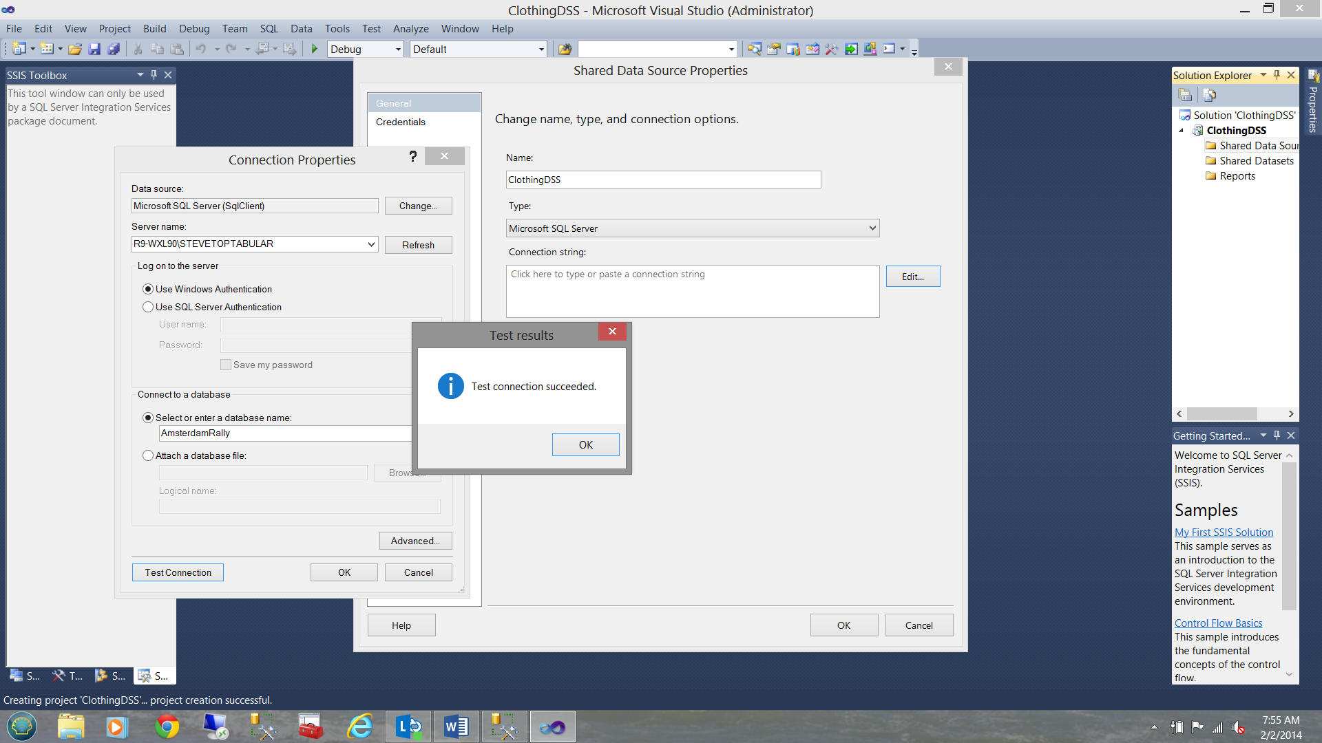This screenshot has width=1322, height=743.
Task: Open the Server name dropdown
Action: coord(371,244)
